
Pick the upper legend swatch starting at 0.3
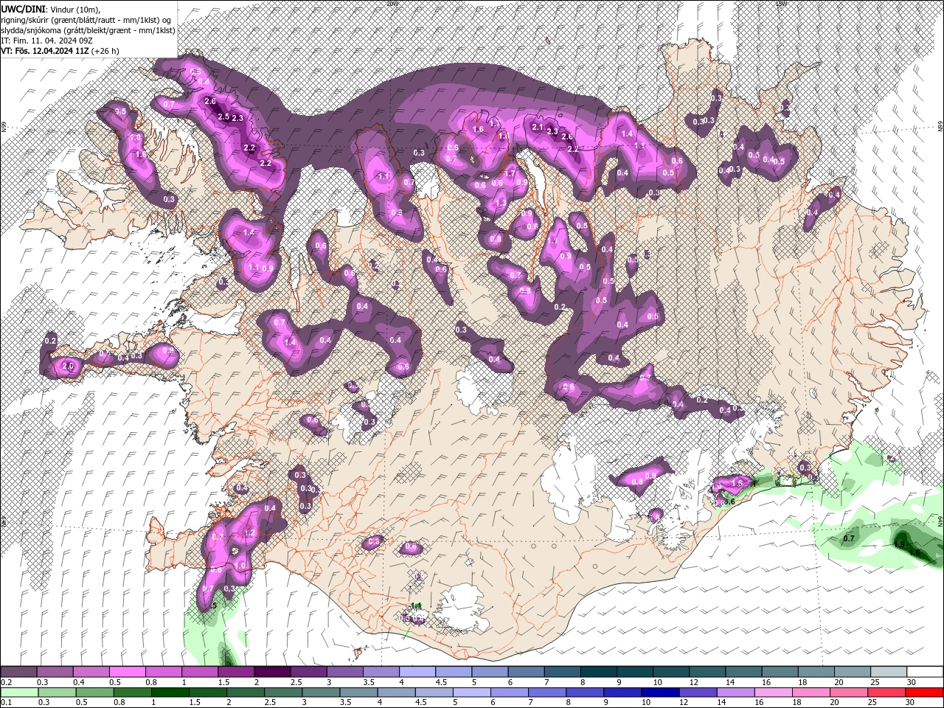click(55, 672)
